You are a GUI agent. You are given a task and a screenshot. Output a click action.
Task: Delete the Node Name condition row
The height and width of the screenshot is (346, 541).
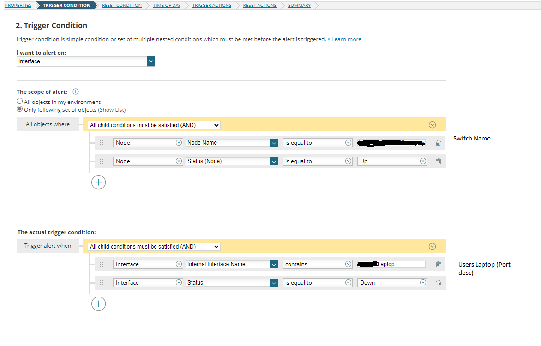[x=438, y=143]
